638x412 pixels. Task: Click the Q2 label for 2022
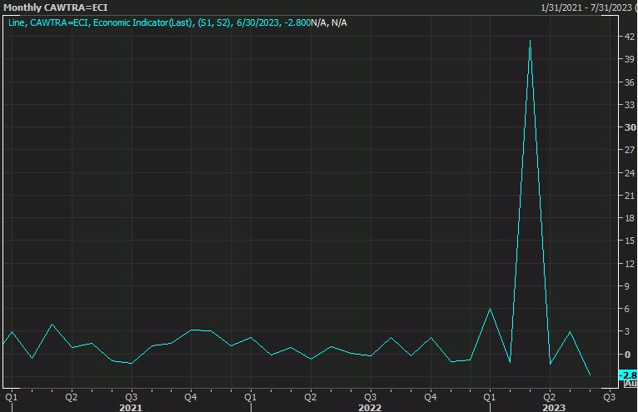(310, 397)
